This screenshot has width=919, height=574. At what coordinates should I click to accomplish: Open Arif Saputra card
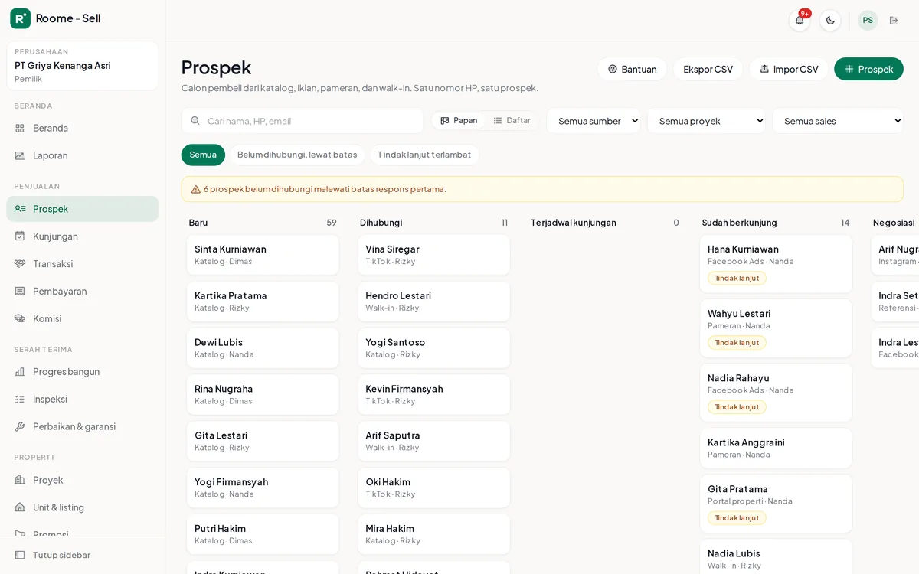tap(433, 442)
